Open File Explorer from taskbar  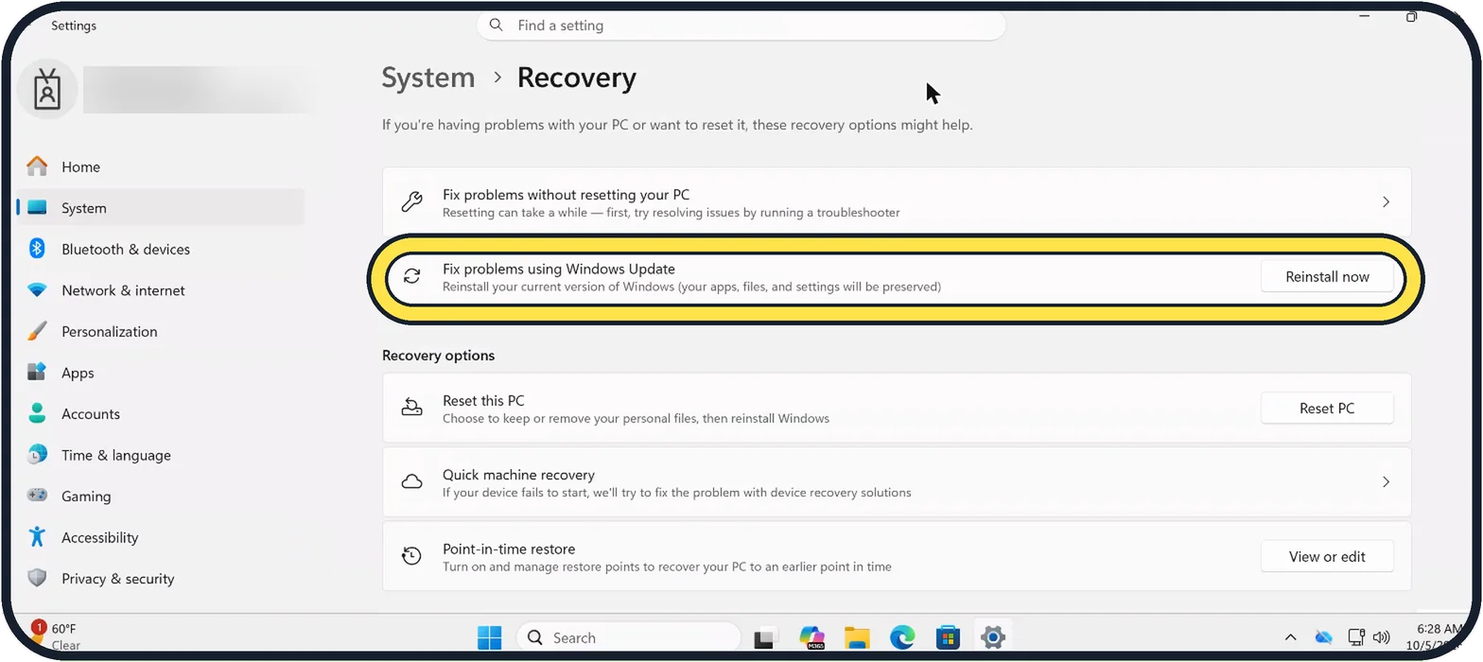coord(857,637)
